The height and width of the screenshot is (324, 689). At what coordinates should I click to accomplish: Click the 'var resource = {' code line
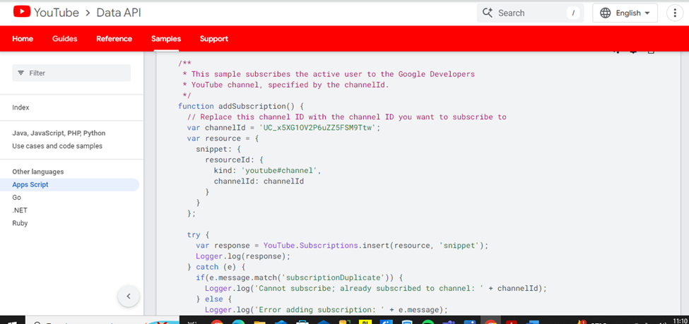tap(223, 138)
